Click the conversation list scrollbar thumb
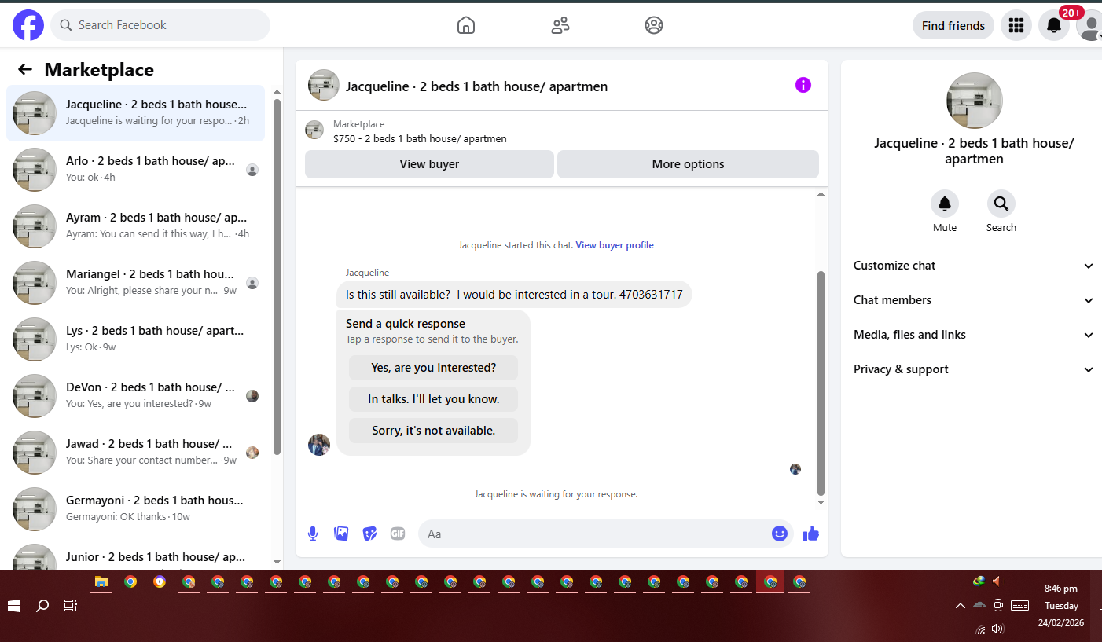The width and height of the screenshot is (1102, 642). click(277, 277)
